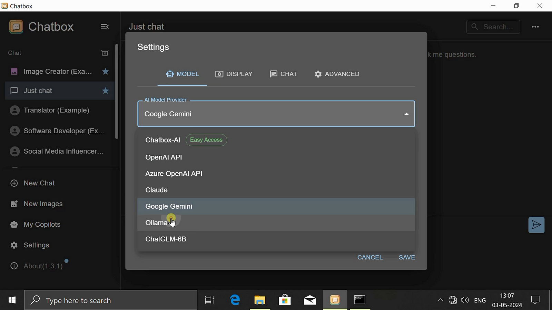The width and height of the screenshot is (552, 310).
Task: Open the About(1.3.1) entry
Action: [x=43, y=266]
